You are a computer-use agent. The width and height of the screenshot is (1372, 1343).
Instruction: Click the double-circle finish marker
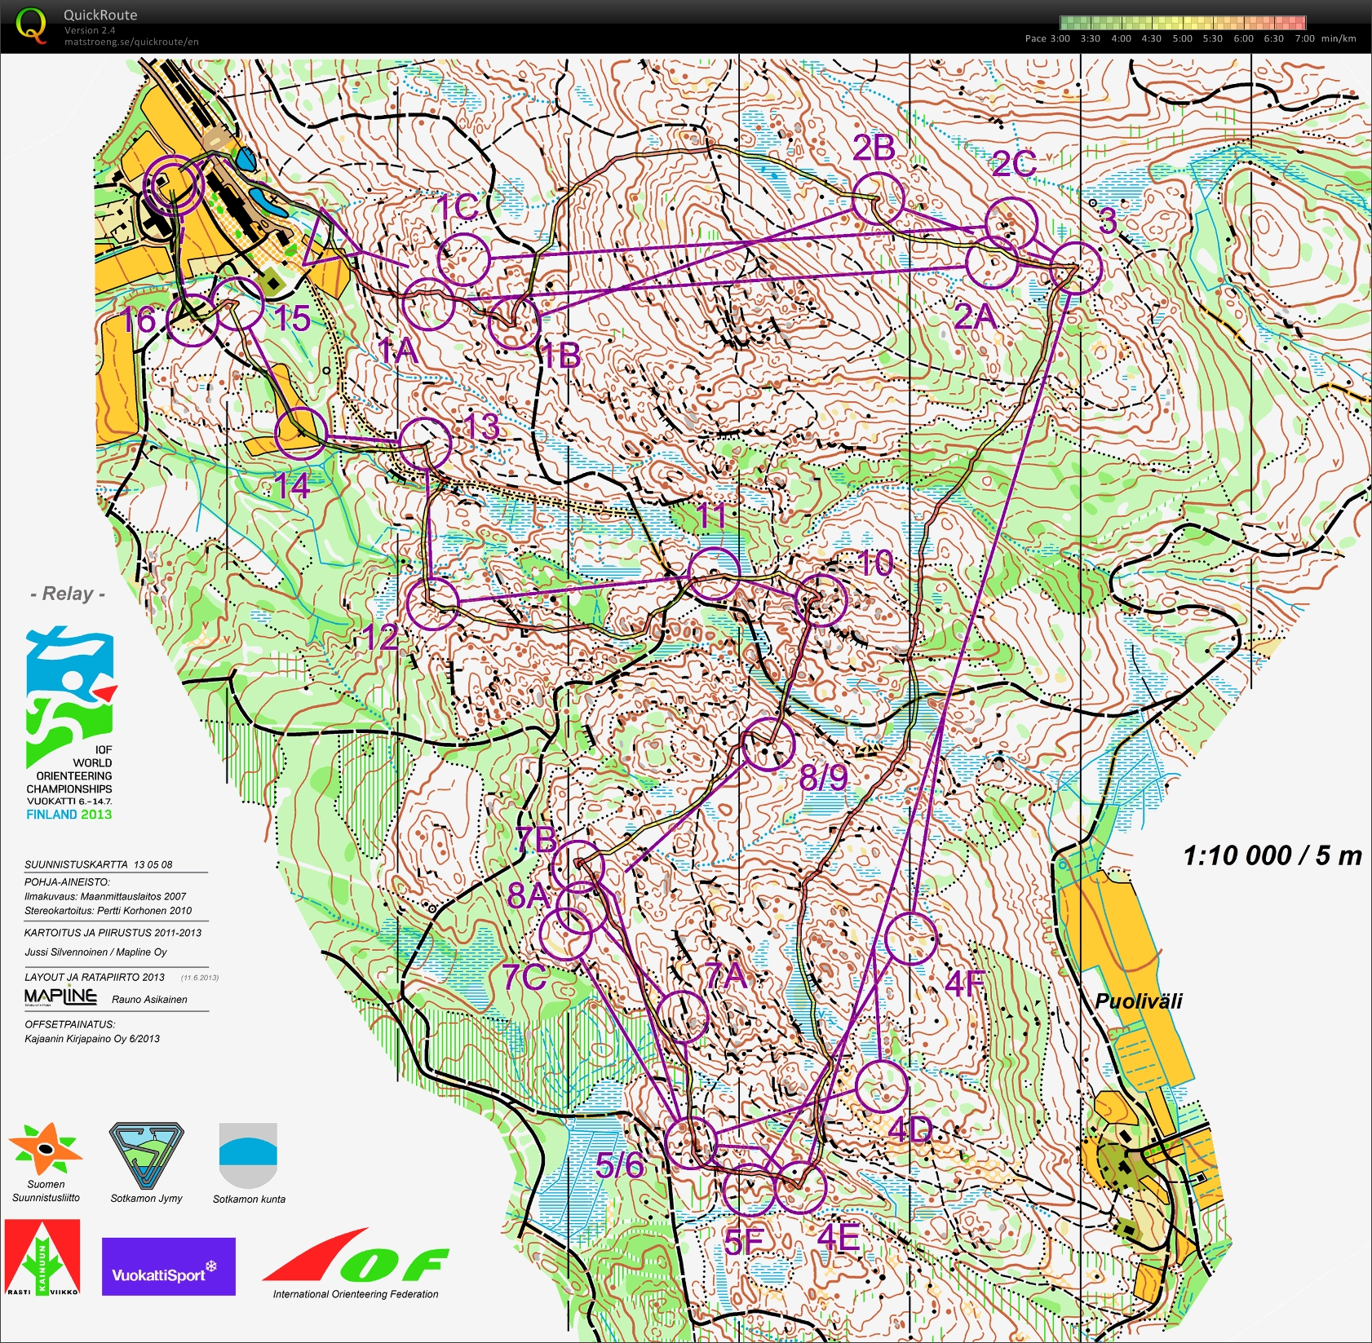173,186
